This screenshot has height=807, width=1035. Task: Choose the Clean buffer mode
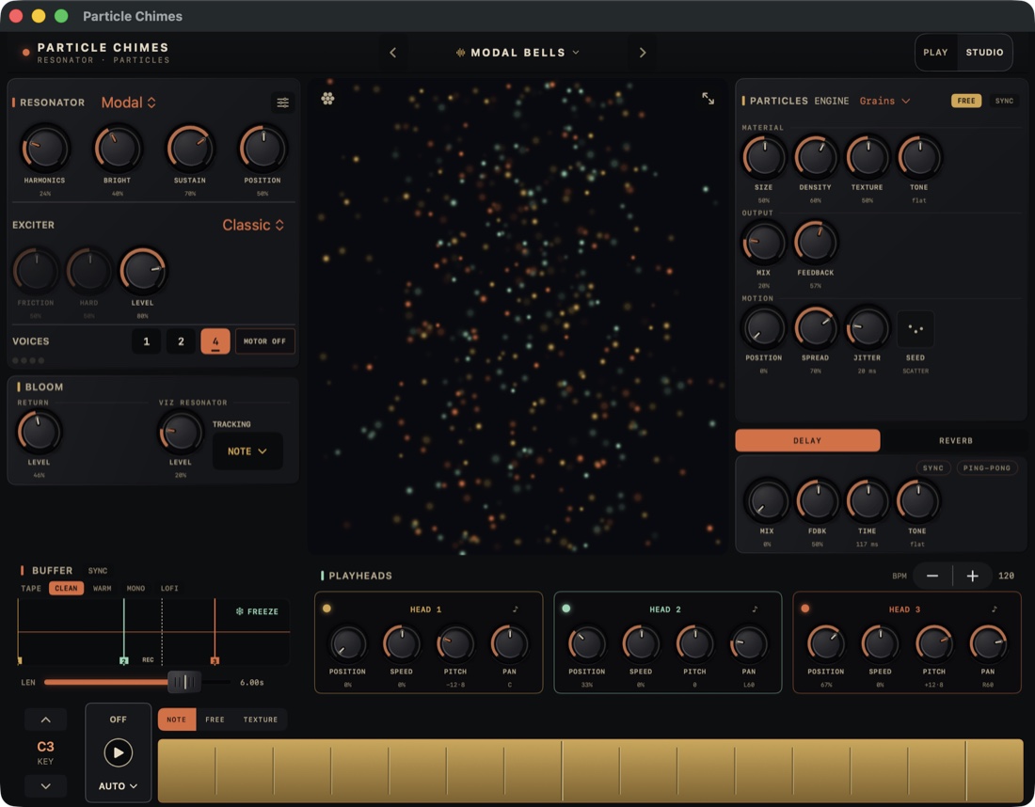[x=66, y=589]
